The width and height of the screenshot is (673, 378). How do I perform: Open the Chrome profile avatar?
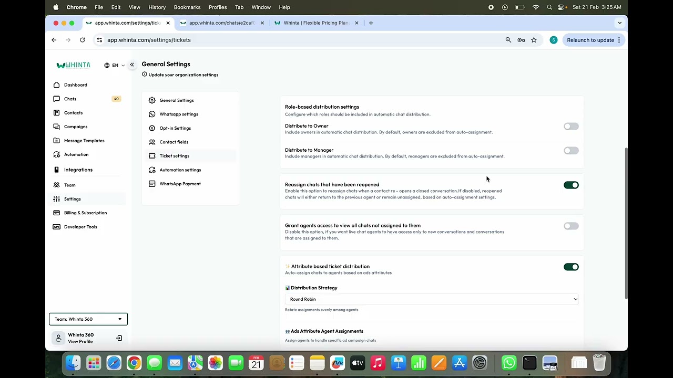coord(553,40)
